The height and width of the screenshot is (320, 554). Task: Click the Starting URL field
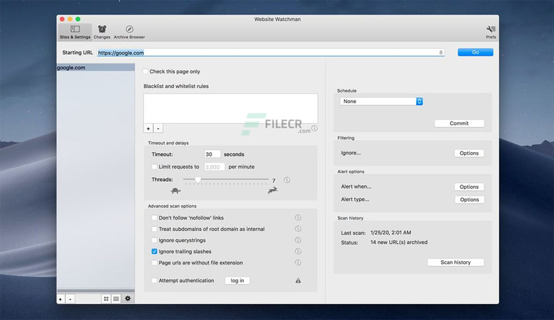[x=270, y=52]
